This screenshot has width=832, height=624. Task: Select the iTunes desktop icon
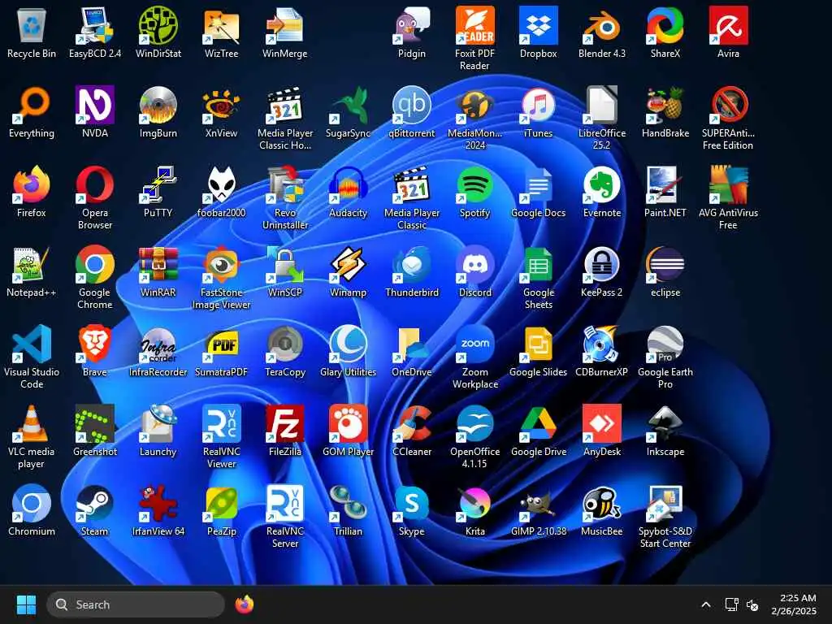[x=538, y=105]
